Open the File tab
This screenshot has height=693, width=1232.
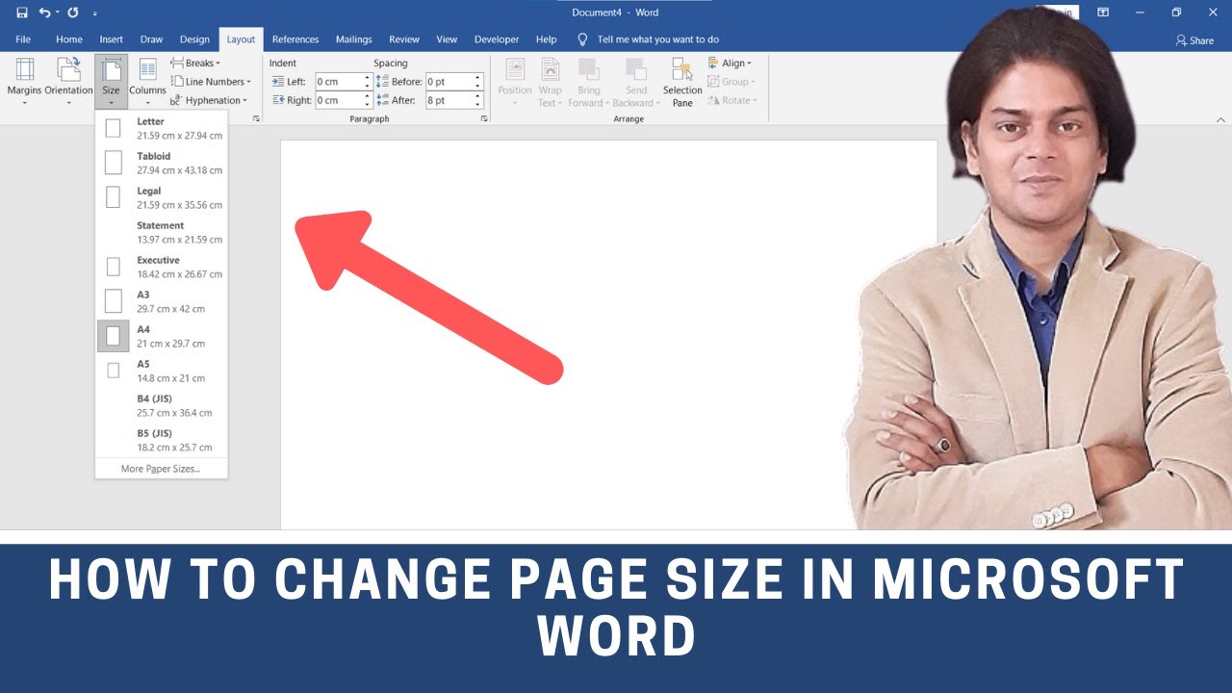pos(23,39)
